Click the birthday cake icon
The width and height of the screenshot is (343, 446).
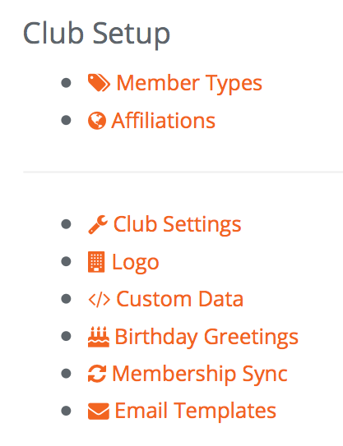99,337
